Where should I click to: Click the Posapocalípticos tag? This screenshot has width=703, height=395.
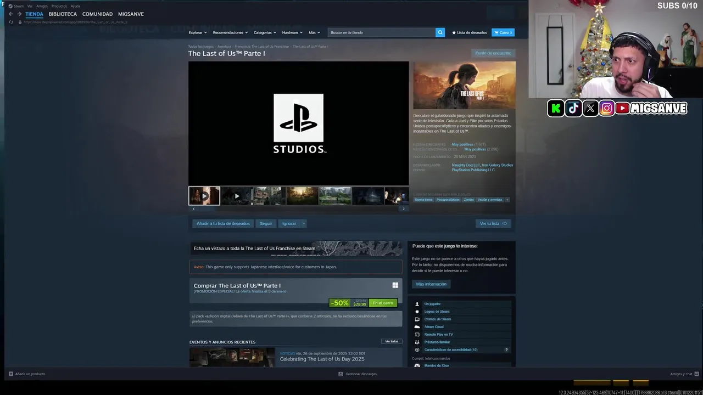[x=448, y=200]
